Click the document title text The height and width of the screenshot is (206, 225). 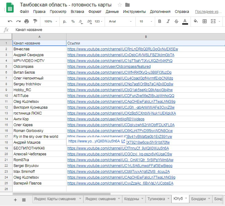click(x=66, y=5)
